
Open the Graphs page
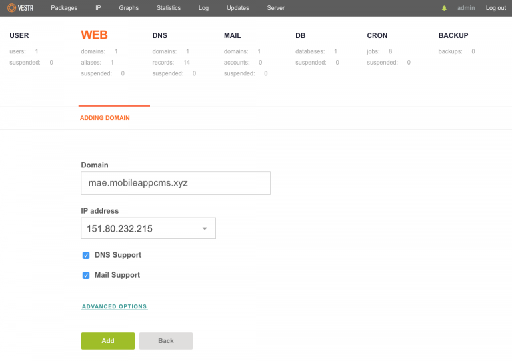pyautogui.click(x=129, y=8)
